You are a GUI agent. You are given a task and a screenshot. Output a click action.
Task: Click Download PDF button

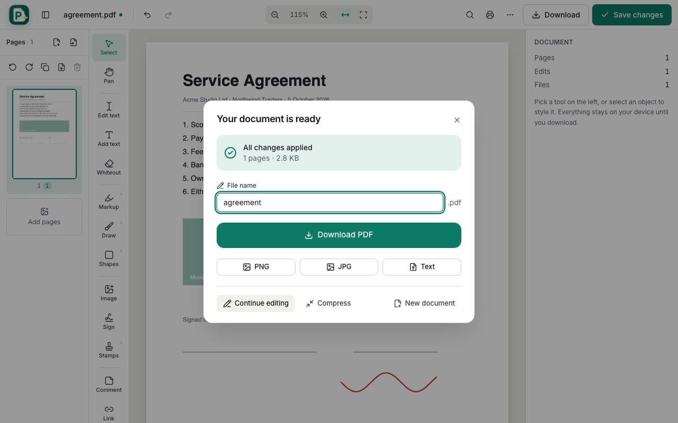click(x=339, y=235)
